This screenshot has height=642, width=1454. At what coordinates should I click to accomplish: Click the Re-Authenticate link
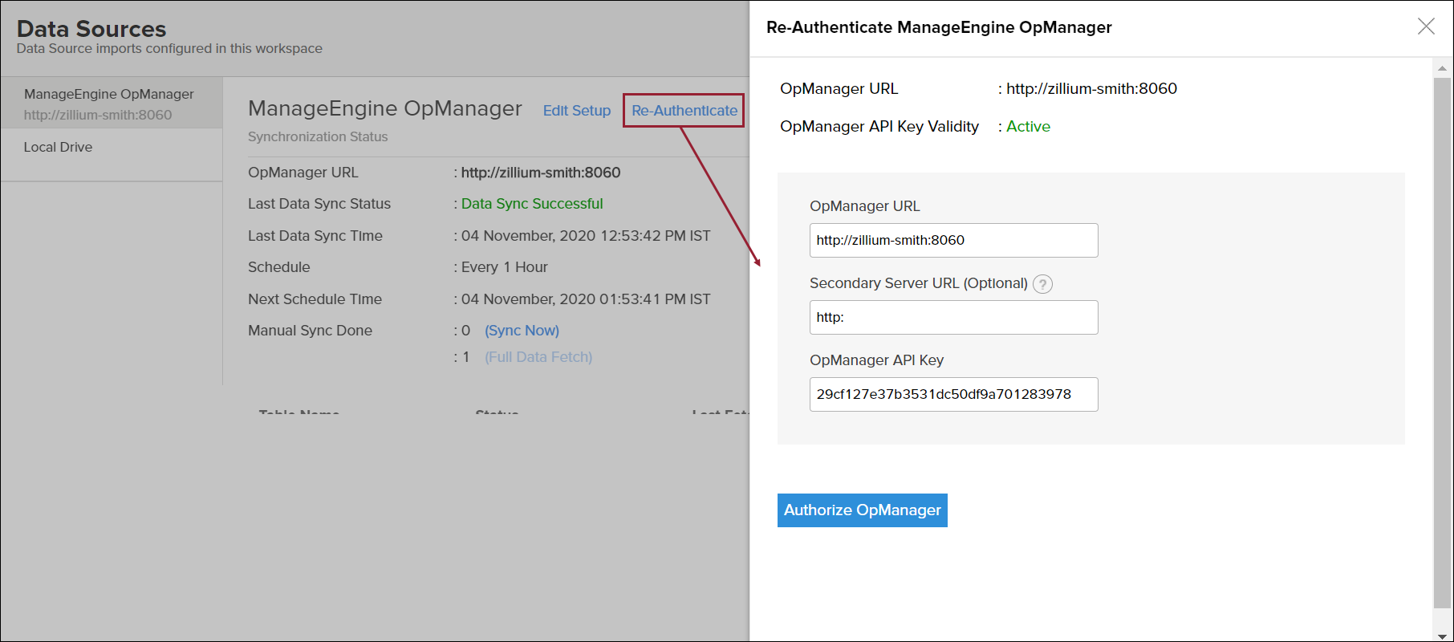pyautogui.click(x=684, y=111)
